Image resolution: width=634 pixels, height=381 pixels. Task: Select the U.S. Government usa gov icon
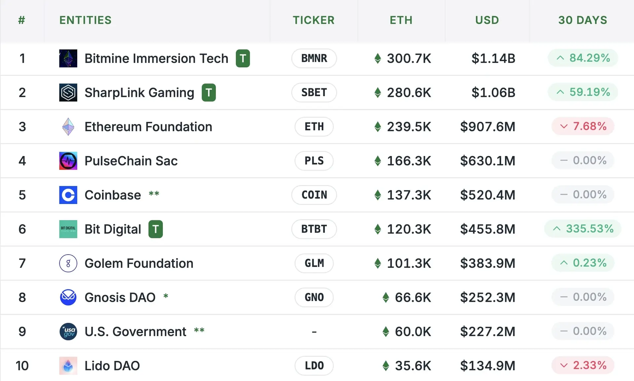tap(68, 331)
